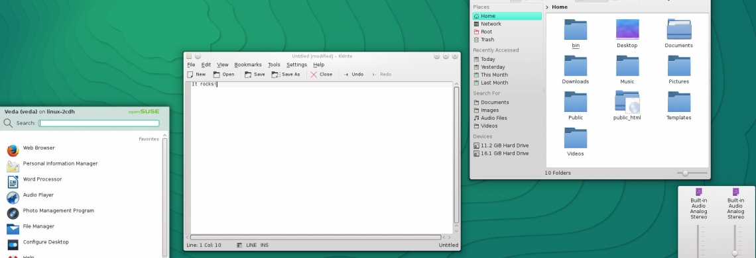Click LINE selection mode in status bar

tap(251, 245)
